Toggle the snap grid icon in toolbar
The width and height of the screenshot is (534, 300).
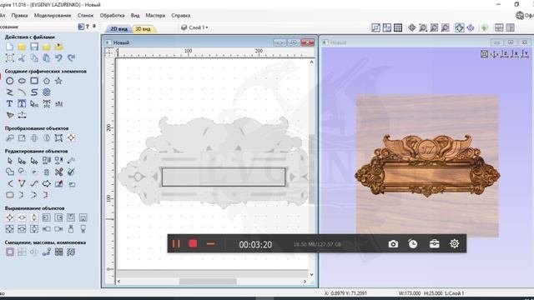point(398,27)
